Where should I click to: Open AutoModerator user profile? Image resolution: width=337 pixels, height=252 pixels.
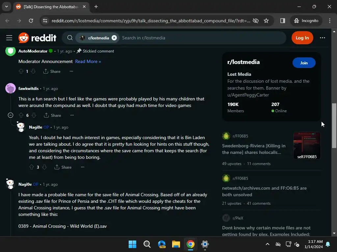click(x=33, y=51)
